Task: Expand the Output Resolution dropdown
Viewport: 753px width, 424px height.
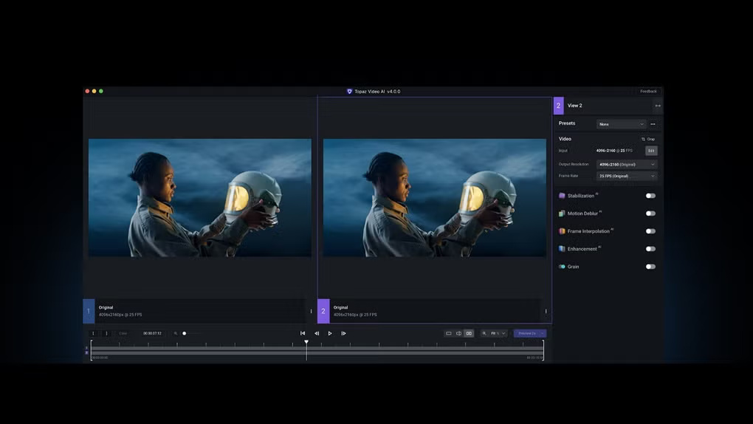Action: click(626, 164)
